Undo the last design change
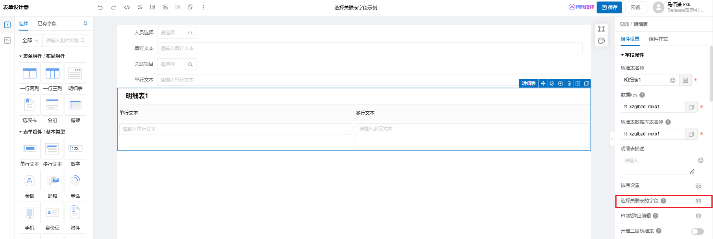713x239 pixels. tap(100, 7)
